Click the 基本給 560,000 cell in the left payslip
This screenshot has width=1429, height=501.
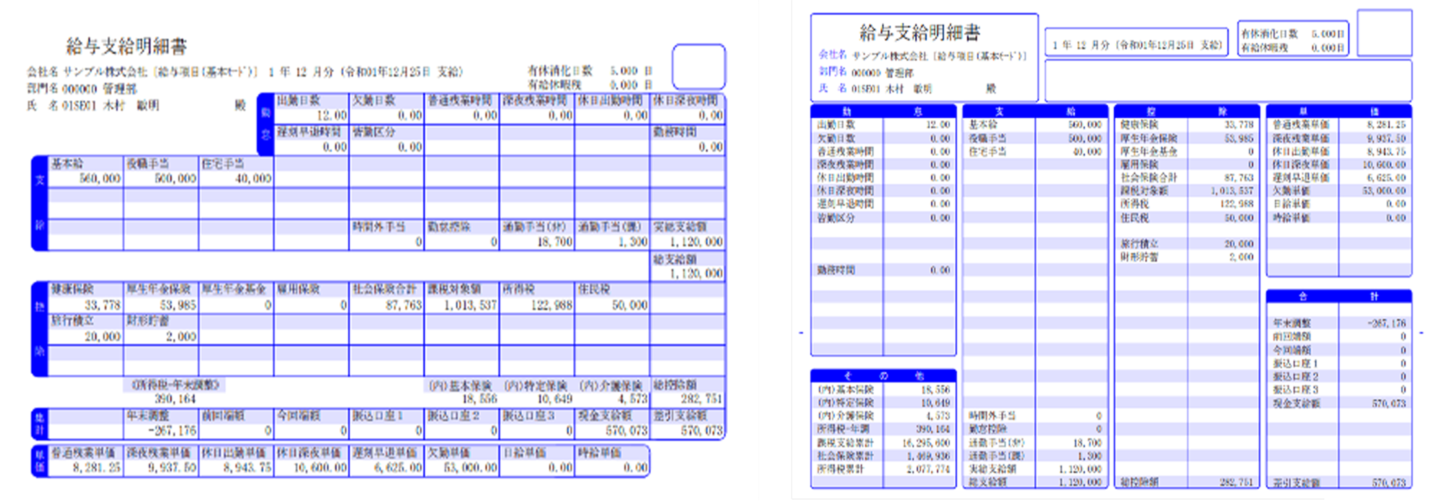click(86, 171)
